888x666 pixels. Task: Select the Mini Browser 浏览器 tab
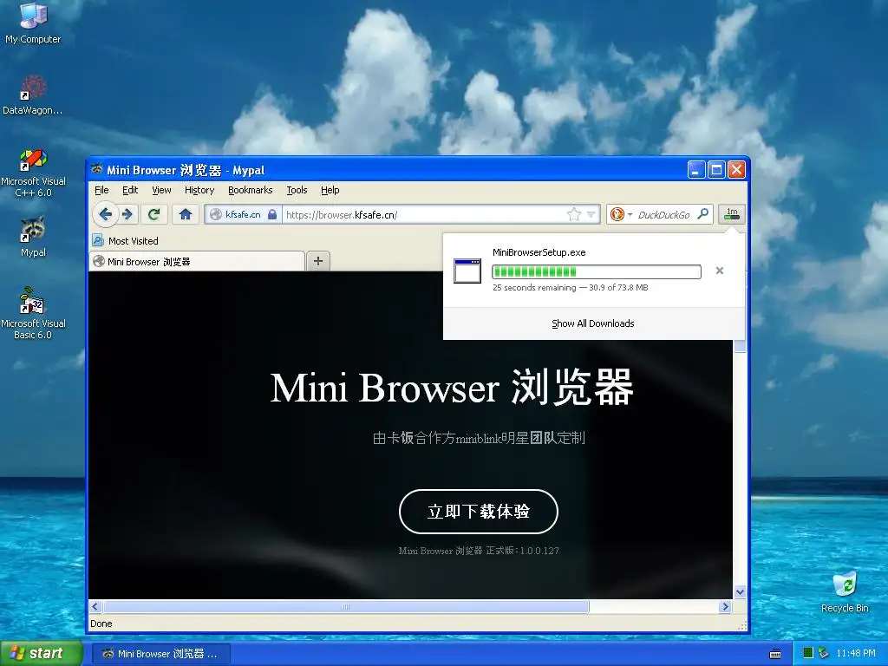point(197,261)
